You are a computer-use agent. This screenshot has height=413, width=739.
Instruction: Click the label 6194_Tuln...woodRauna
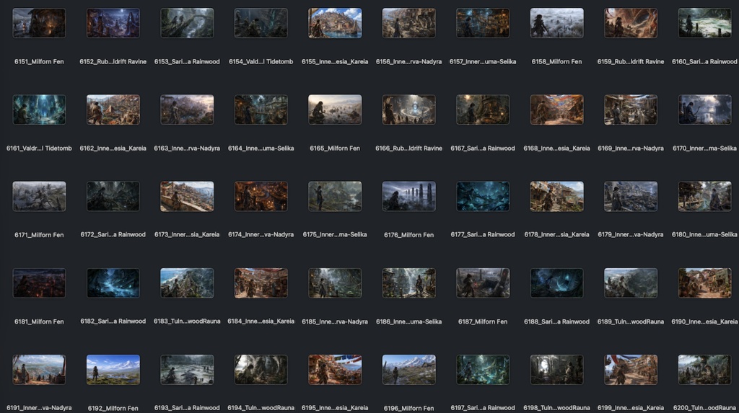pos(261,408)
